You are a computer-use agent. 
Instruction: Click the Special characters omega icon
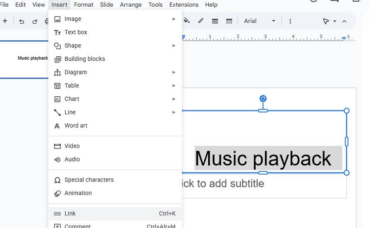click(58, 180)
